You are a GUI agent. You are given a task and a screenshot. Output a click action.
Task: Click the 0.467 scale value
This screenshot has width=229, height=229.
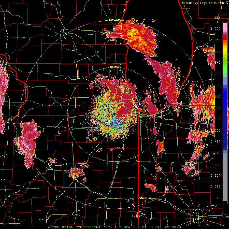tap(216, 141)
